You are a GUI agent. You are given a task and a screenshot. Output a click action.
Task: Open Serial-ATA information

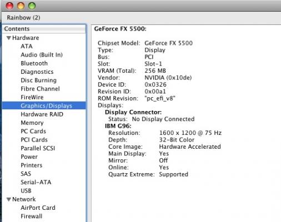pos(36,183)
